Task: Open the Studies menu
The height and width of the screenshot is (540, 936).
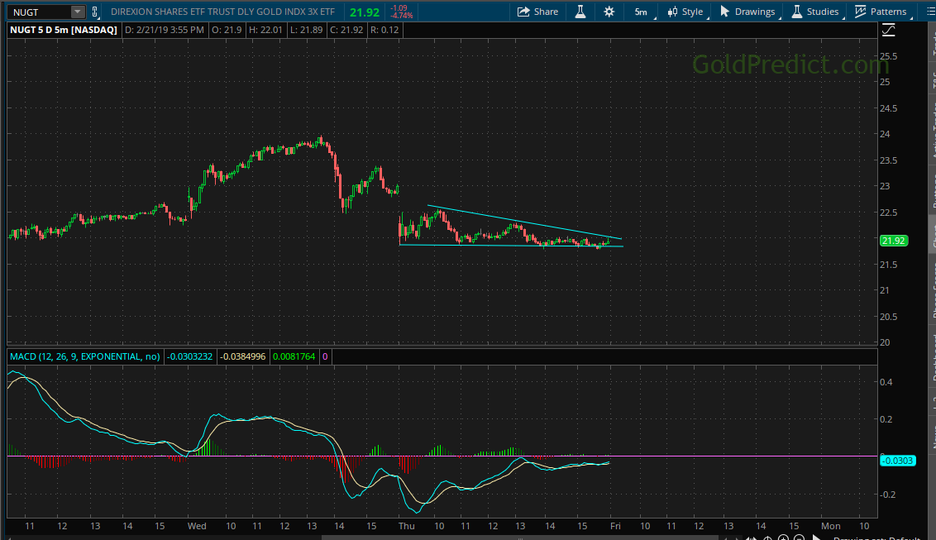Action: 815,12
